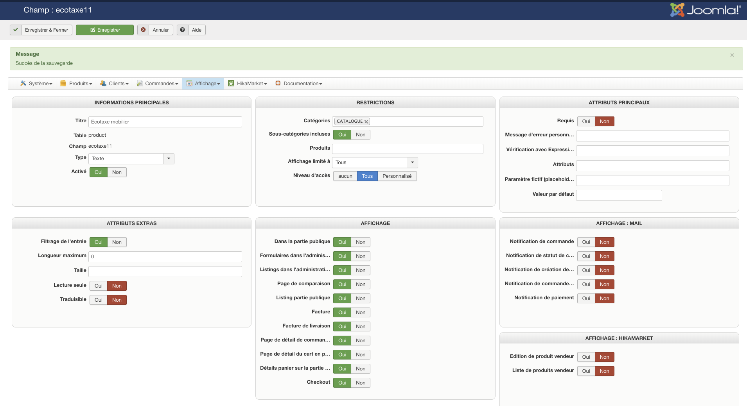Enable Edition de produit vendeur with Oui
This screenshot has width=747, height=406.
[586, 357]
